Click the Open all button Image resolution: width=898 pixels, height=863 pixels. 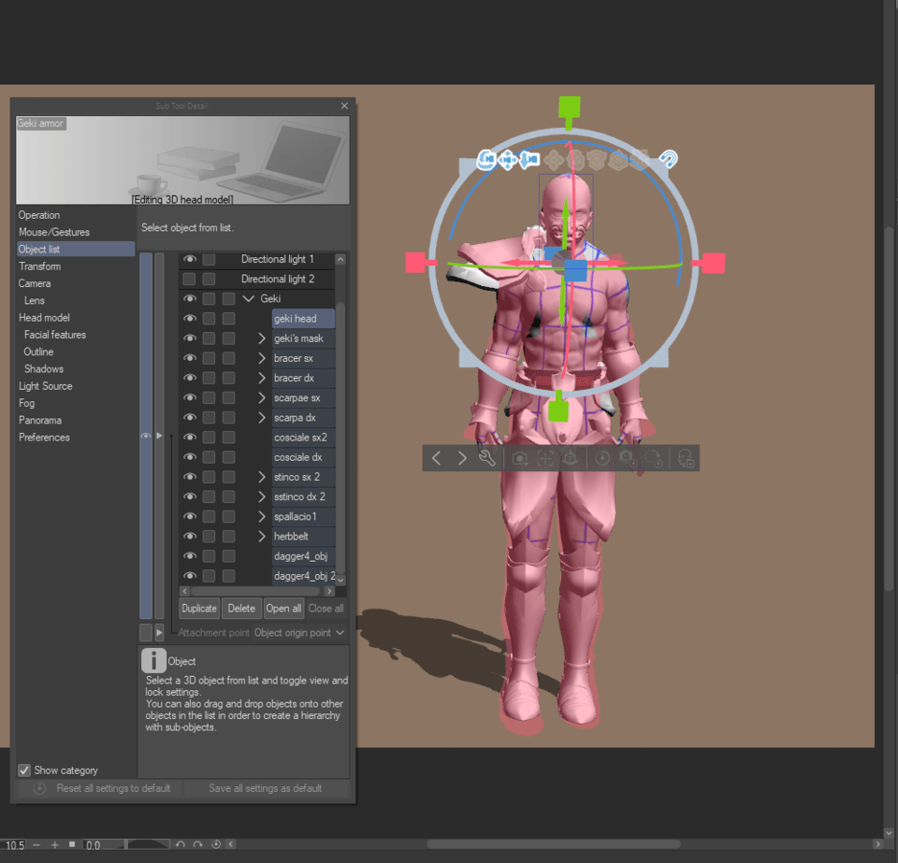283,609
